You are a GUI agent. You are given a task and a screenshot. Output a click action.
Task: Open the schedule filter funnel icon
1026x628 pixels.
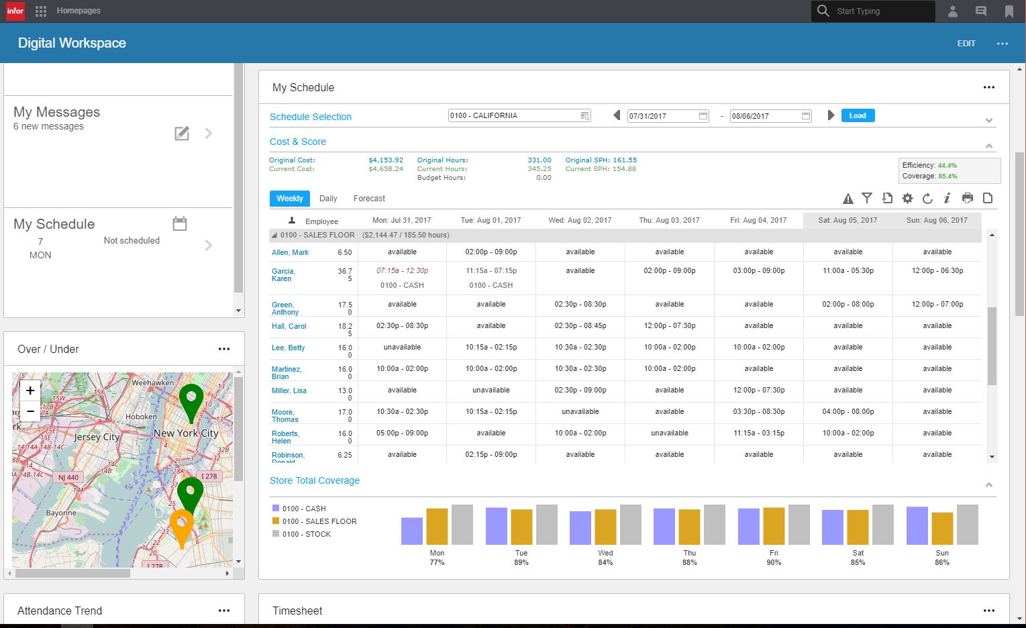click(x=867, y=198)
